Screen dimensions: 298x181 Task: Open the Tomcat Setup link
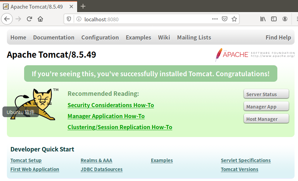26,160
